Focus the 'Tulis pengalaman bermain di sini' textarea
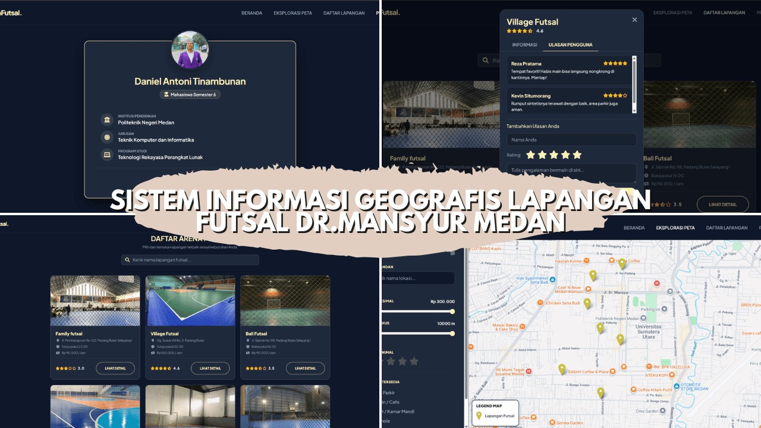761x428 pixels. point(571,173)
